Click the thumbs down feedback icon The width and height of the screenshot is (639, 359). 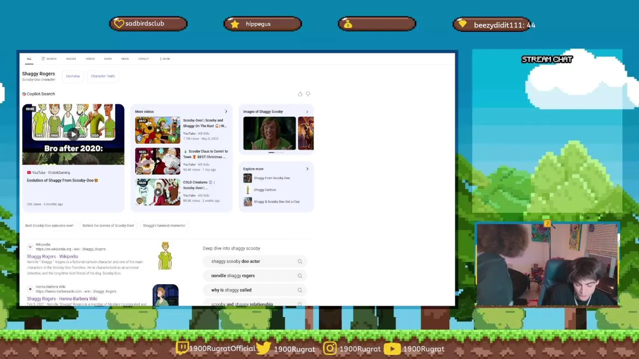pyautogui.click(x=308, y=94)
